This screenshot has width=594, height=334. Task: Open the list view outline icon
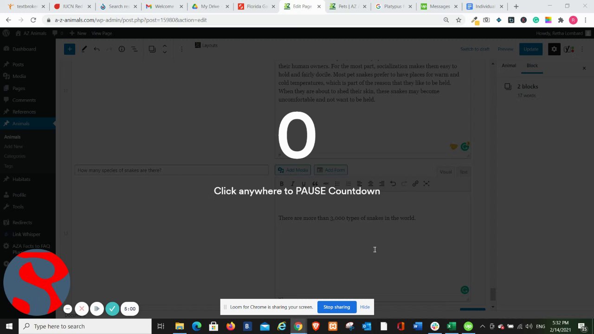[x=134, y=49]
